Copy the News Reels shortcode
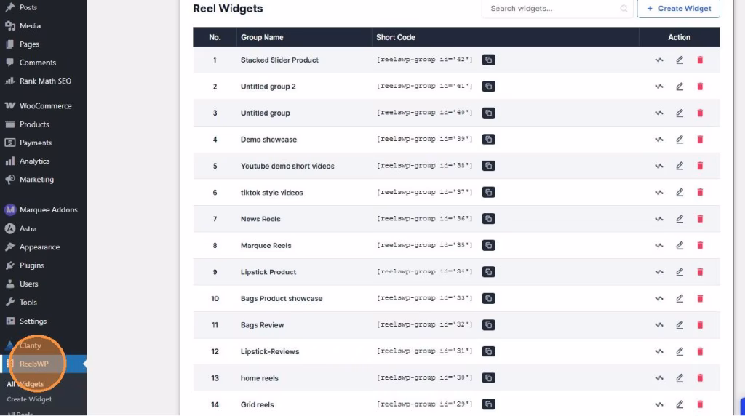The height and width of the screenshot is (416, 745). [x=488, y=219]
